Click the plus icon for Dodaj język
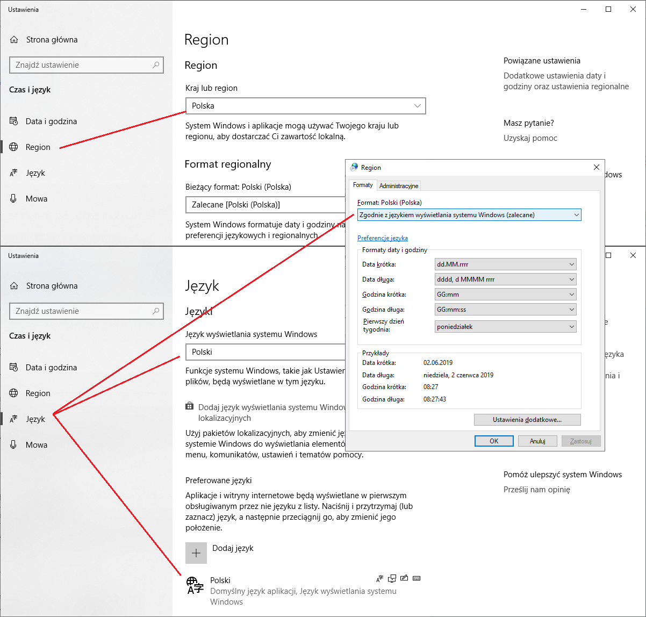 point(196,553)
